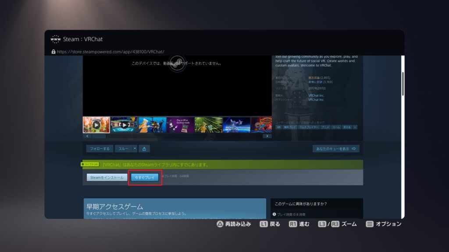Viewport: 449px width, 252px height.
Task: Select the 'Play in VR or Desktop mode' thumbnail
Action: tap(180, 125)
